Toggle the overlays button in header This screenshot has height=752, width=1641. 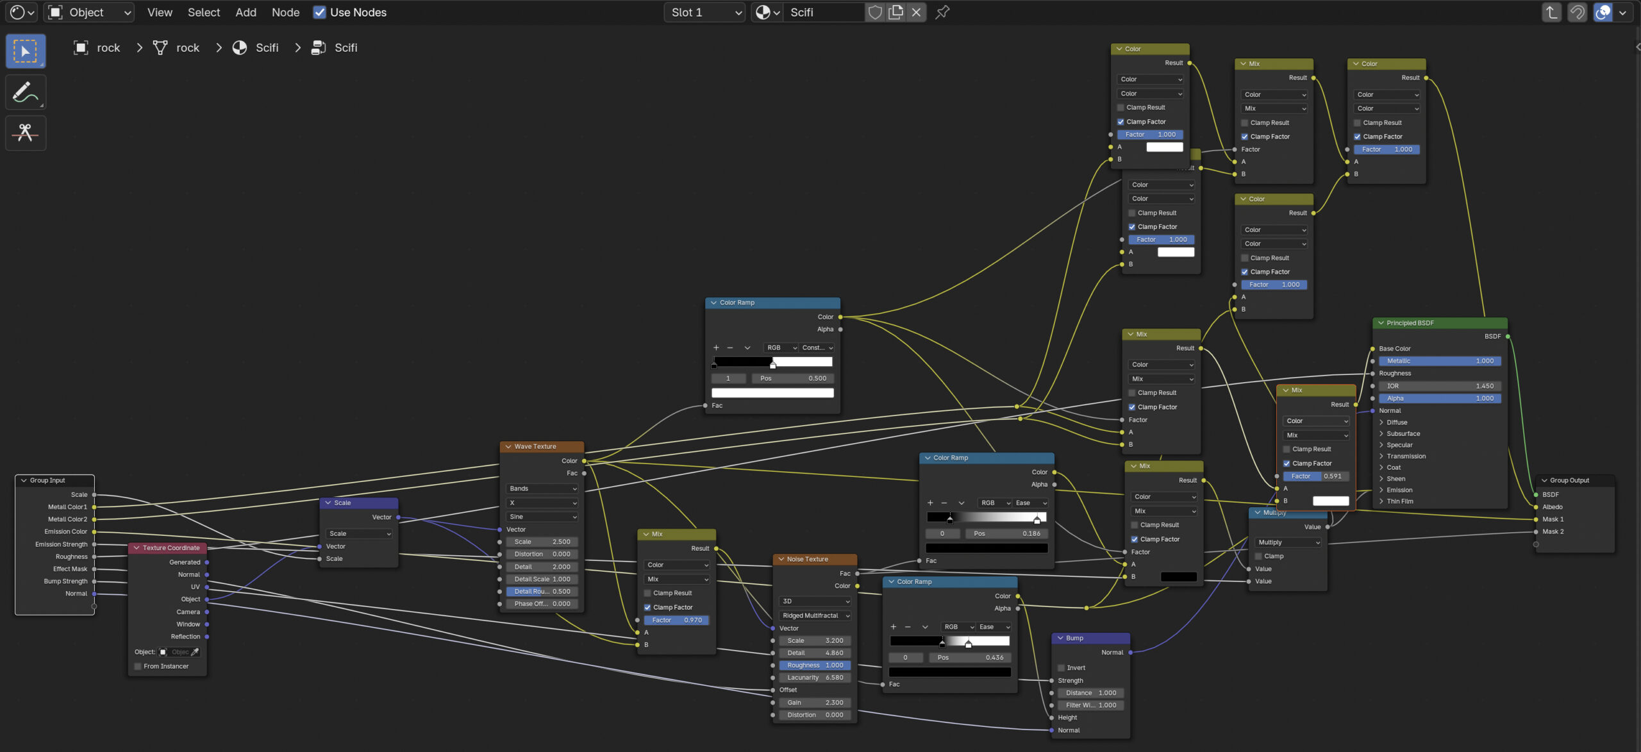point(1603,12)
